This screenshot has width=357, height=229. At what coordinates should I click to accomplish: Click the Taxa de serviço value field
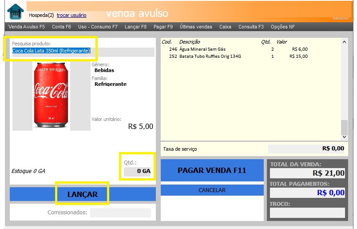(x=307, y=149)
